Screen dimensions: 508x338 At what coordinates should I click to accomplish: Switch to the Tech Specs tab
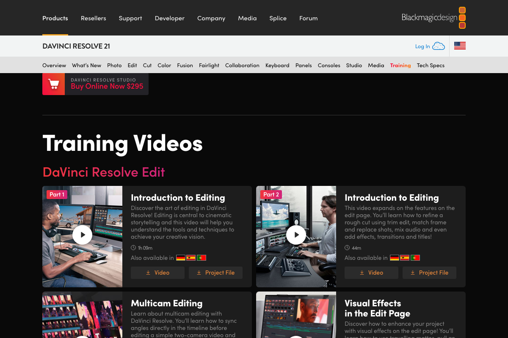431,65
